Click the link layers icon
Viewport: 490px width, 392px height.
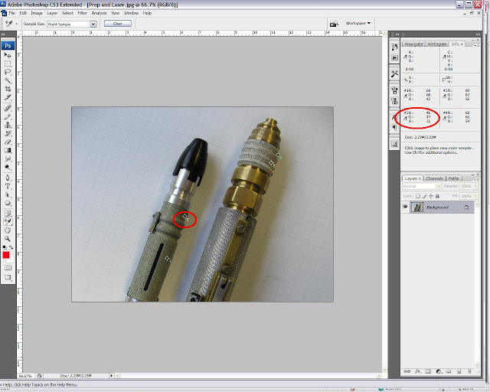(x=407, y=371)
